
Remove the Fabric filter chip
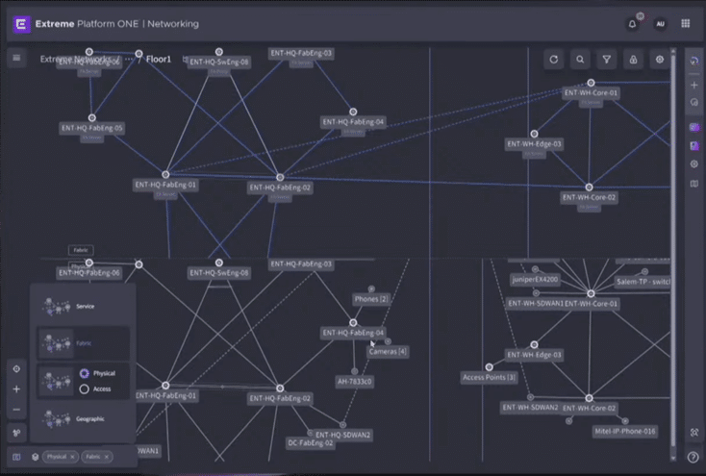point(107,457)
